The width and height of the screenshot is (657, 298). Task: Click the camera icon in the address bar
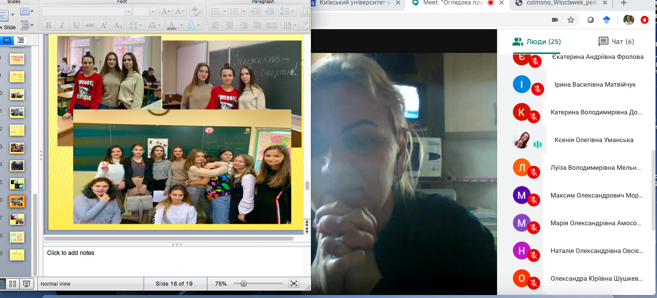point(555,20)
